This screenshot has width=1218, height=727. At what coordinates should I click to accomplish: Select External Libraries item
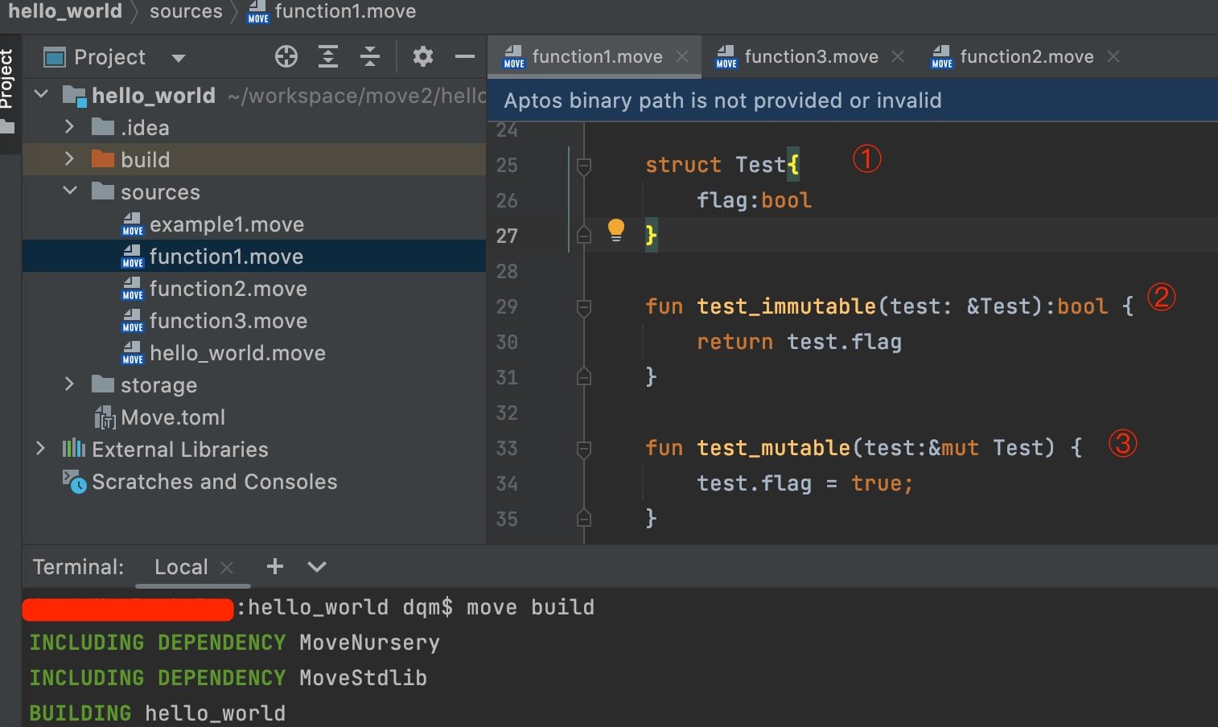click(180, 450)
